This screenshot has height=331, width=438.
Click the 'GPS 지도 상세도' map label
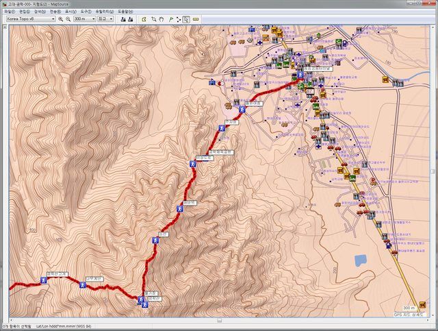pos(408,315)
